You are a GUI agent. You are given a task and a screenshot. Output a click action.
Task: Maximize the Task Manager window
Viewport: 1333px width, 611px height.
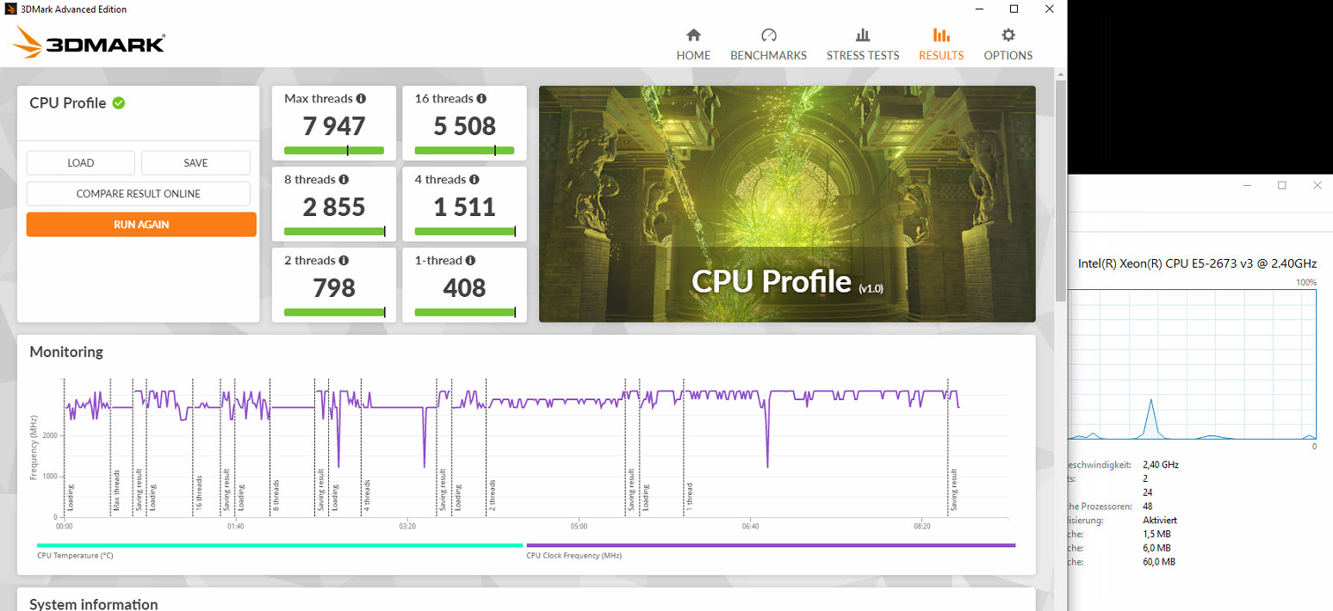coord(1281,185)
